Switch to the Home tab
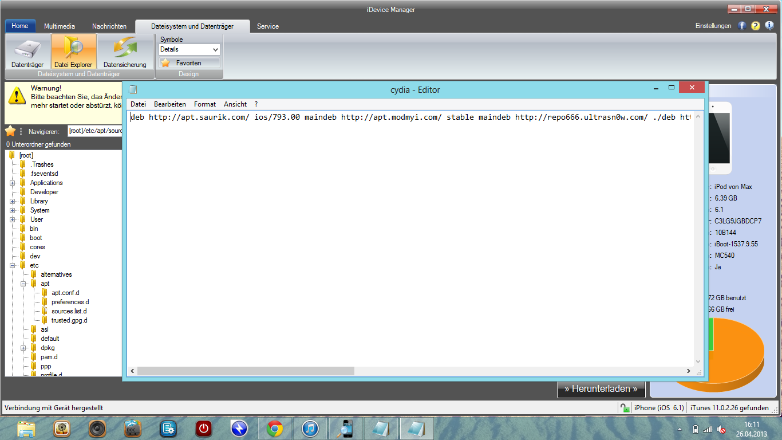 [x=20, y=26]
